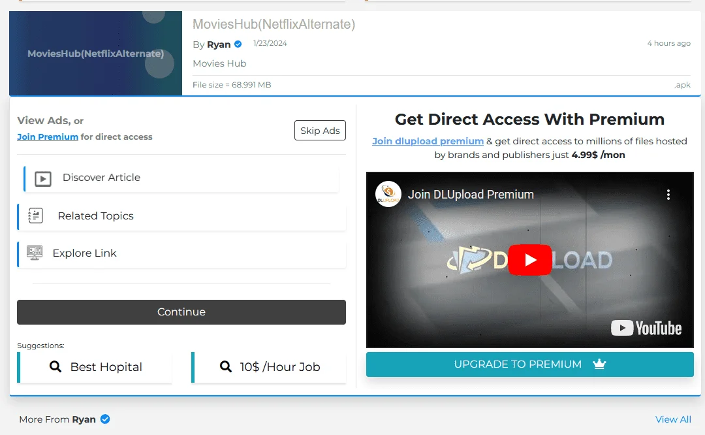Play the Join DLUpload Premium video
Screen dimensions: 705x435
click(529, 260)
